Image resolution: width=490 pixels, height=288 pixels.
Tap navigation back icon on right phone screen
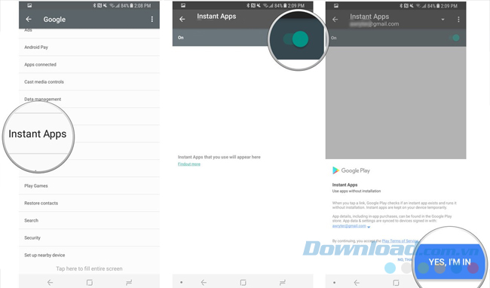[357, 283]
